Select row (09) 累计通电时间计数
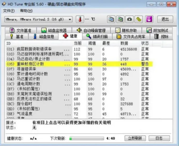Viewport: 179px width, 146px height. coord(79,74)
